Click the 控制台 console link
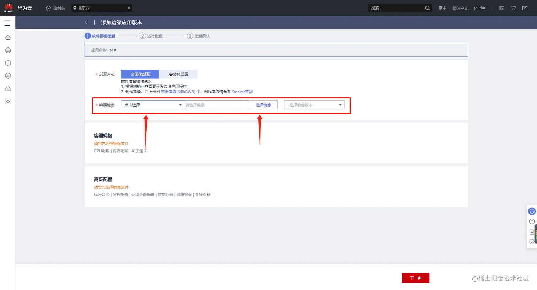This screenshot has width=537, height=290. (x=59, y=8)
